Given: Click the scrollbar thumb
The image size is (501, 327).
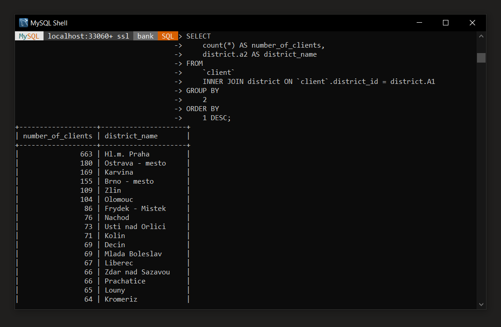Looking at the screenshot, I should pos(481,58).
